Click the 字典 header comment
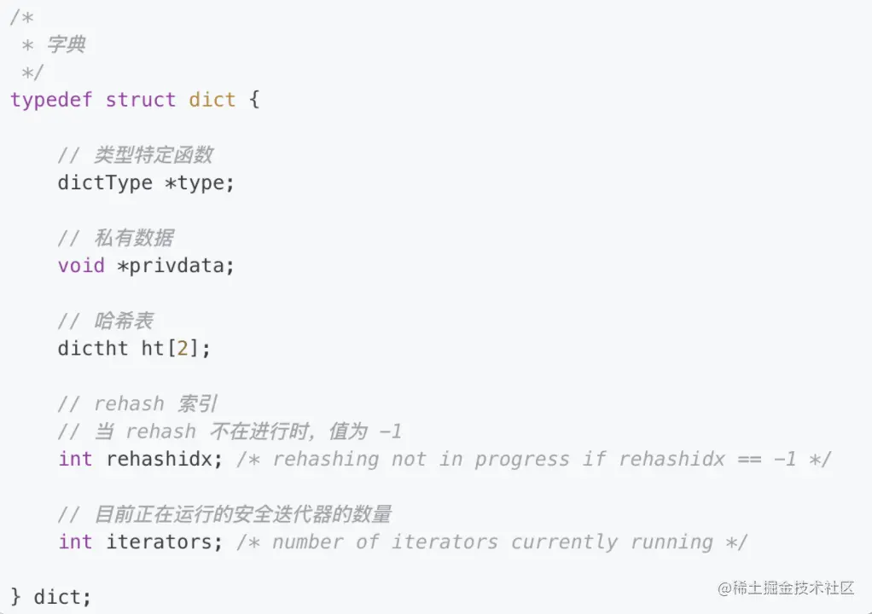Viewport: 872px width, 614px height. point(67,44)
